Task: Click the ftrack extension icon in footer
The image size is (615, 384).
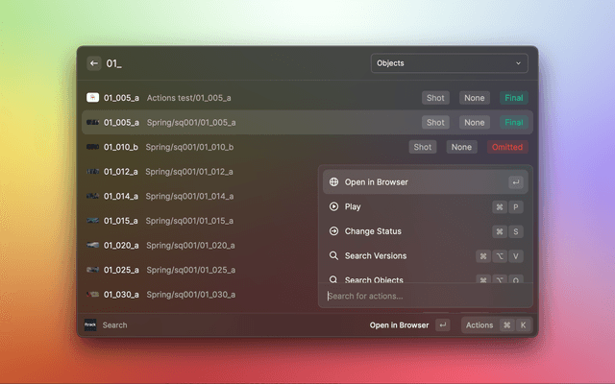Action: tap(90, 325)
